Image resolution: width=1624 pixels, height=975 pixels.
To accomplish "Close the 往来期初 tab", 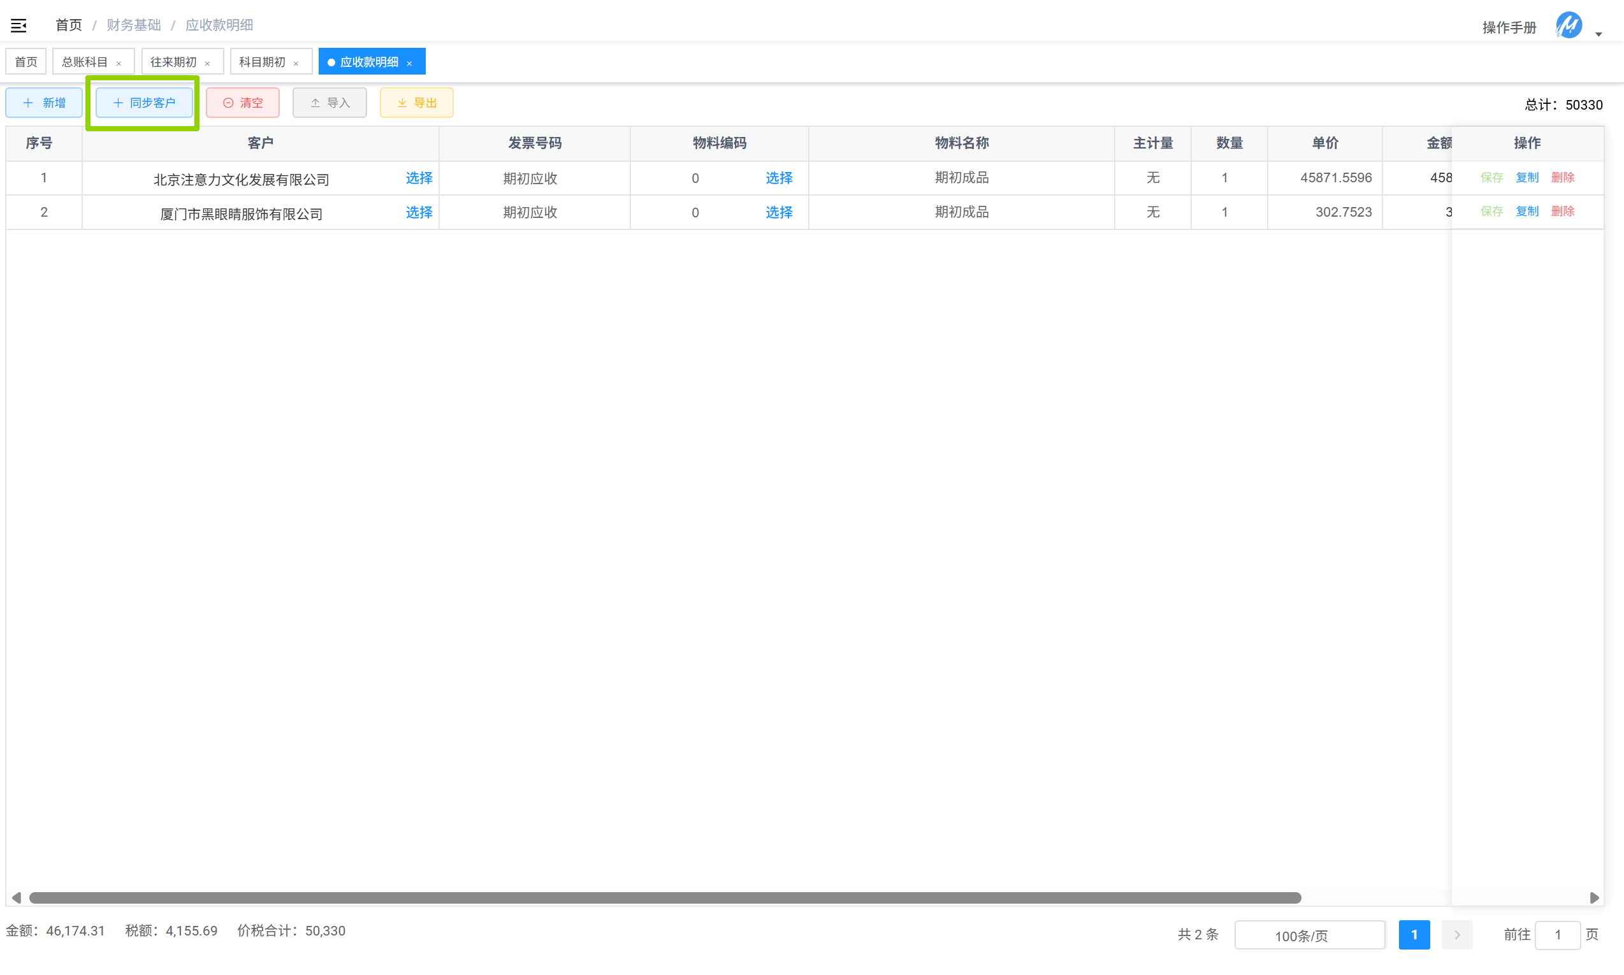I will pos(208,64).
